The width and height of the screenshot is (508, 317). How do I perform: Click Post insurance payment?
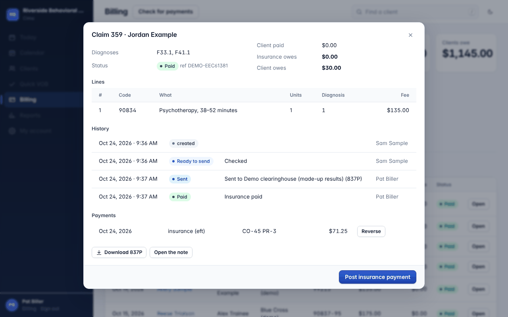[377, 277]
